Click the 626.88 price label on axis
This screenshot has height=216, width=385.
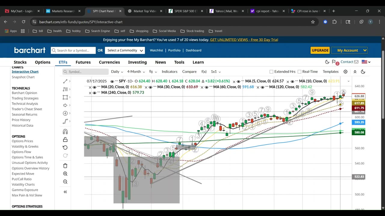click(x=359, y=96)
